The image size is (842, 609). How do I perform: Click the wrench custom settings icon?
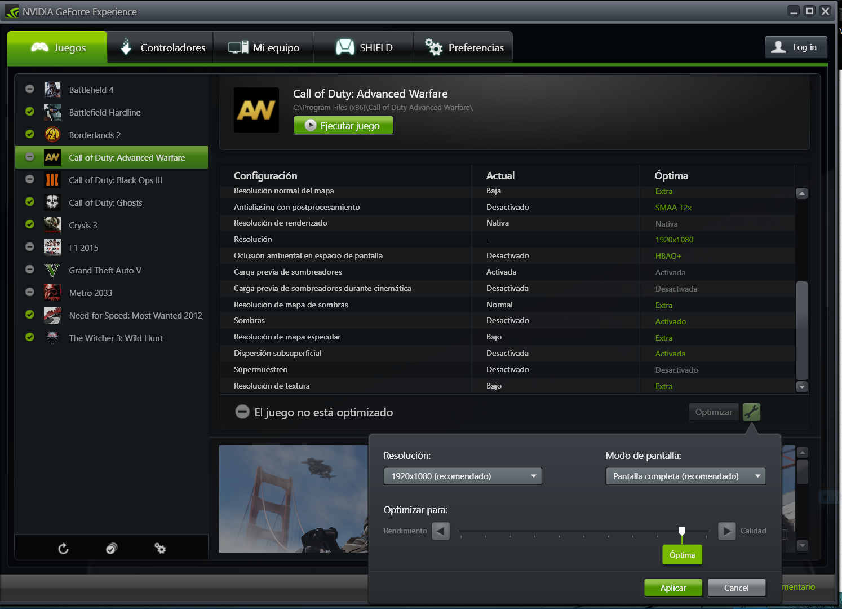(751, 412)
